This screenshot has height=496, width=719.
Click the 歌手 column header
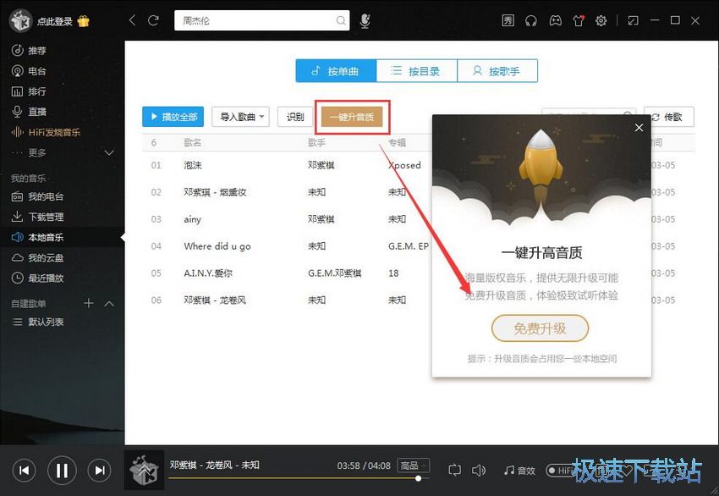[316, 143]
